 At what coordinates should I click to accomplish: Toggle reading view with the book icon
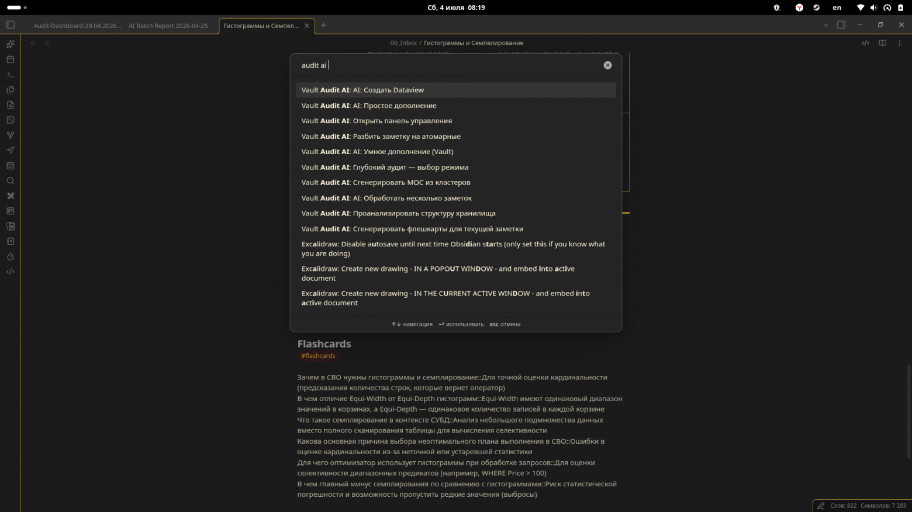[x=882, y=43]
